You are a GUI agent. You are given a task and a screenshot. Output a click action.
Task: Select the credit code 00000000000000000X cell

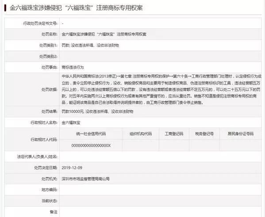[x=91, y=145]
